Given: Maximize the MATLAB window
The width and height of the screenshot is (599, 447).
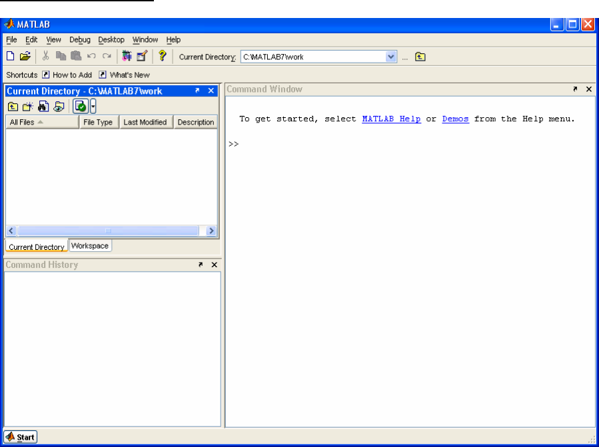Looking at the screenshot, I should (572, 25).
